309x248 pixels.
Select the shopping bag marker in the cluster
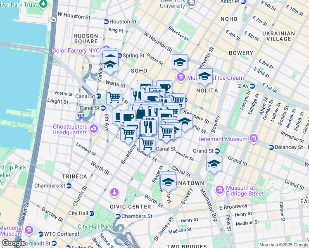click(141, 113)
